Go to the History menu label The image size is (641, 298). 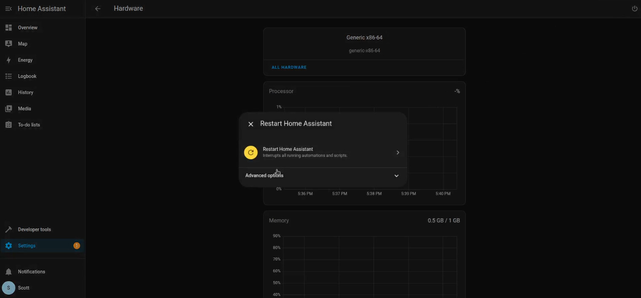pos(26,92)
